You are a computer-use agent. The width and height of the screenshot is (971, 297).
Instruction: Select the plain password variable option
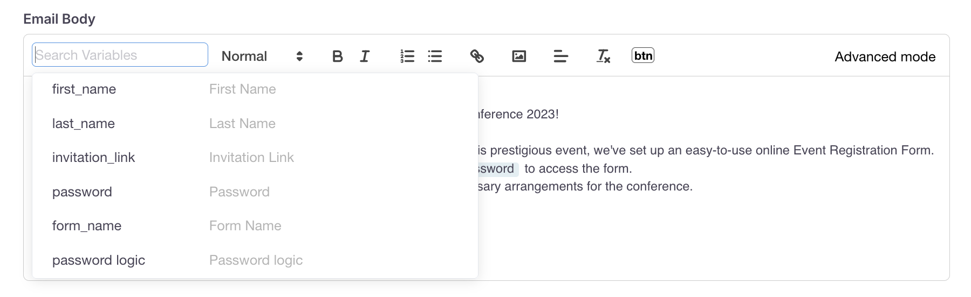point(82,192)
